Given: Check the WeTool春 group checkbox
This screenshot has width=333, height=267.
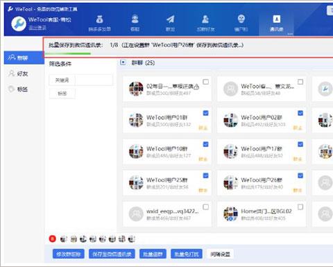Looking at the screenshot, I should (300, 82).
